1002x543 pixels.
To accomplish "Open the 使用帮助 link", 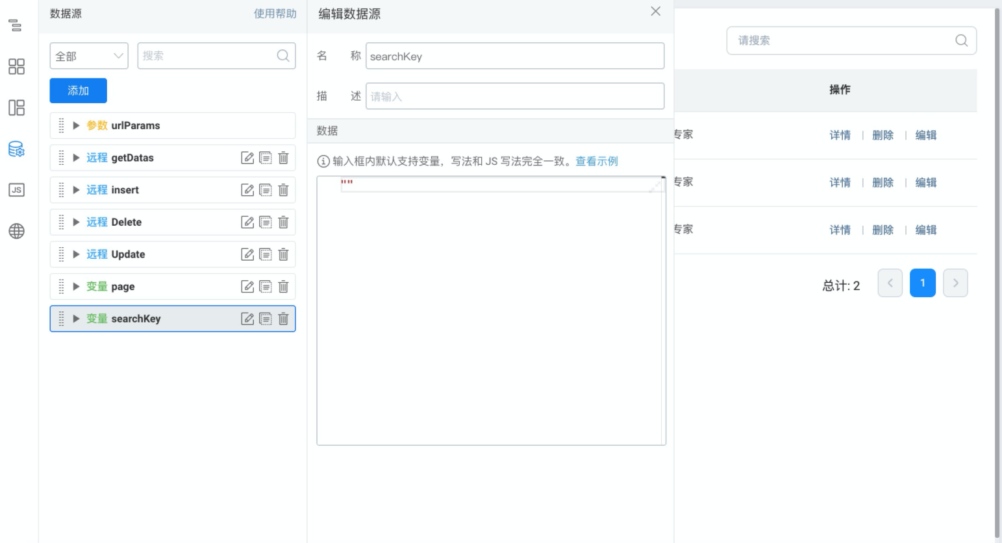I will [275, 14].
